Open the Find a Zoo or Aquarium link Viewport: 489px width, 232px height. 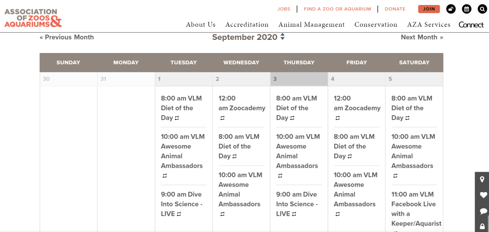click(337, 9)
